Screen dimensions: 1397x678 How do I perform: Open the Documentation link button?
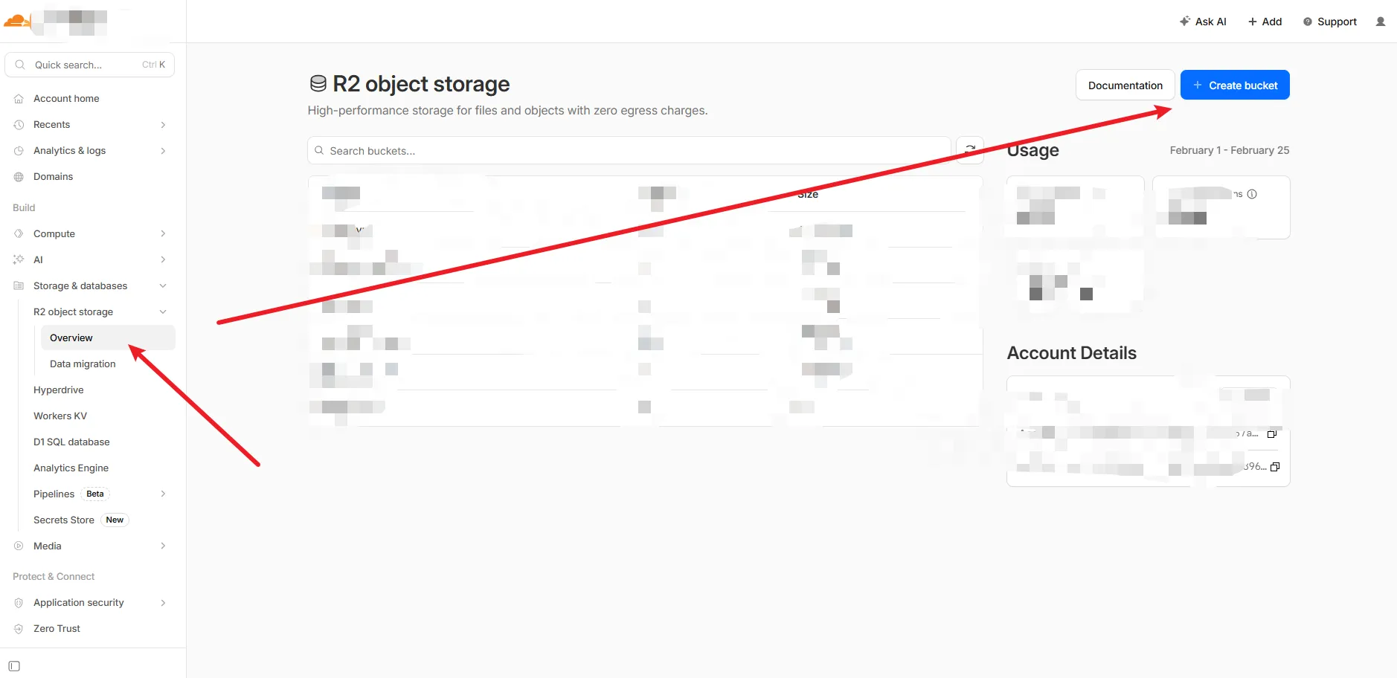click(1125, 85)
